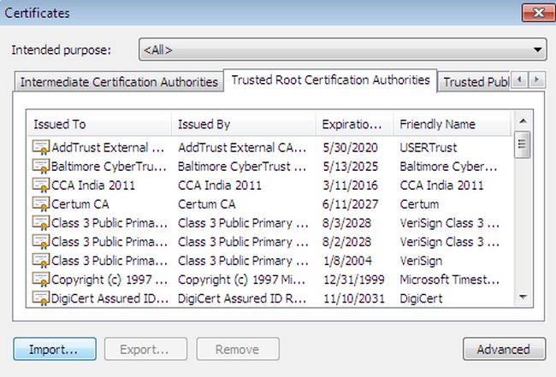Sort by the Issued By column header
This screenshot has width=556, height=377.
tap(244, 124)
